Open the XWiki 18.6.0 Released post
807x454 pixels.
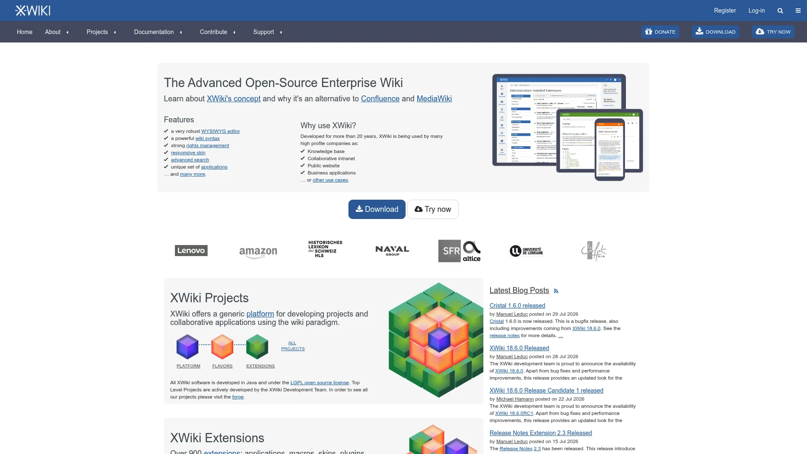[519, 348]
